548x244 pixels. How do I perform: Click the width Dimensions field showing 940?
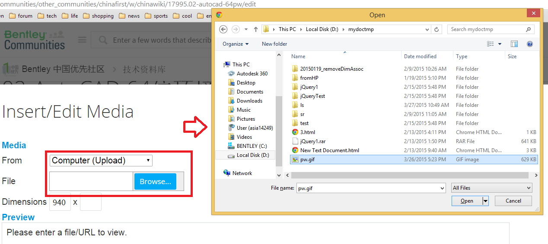click(x=60, y=202)
